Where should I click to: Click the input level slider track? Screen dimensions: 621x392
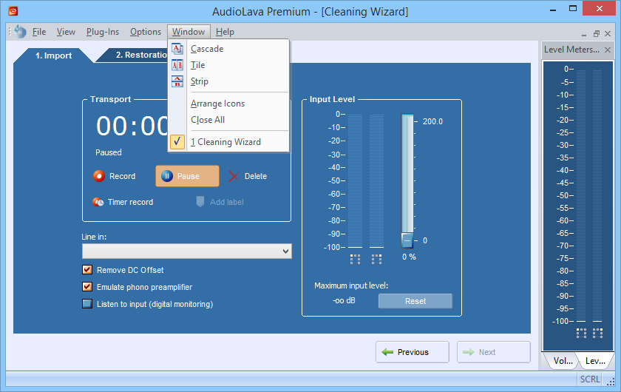(407, 173)
